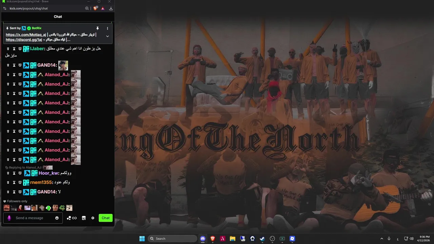434x244 pixels.
Task: Click the Chat header tab
Action: tap(58, 17)
